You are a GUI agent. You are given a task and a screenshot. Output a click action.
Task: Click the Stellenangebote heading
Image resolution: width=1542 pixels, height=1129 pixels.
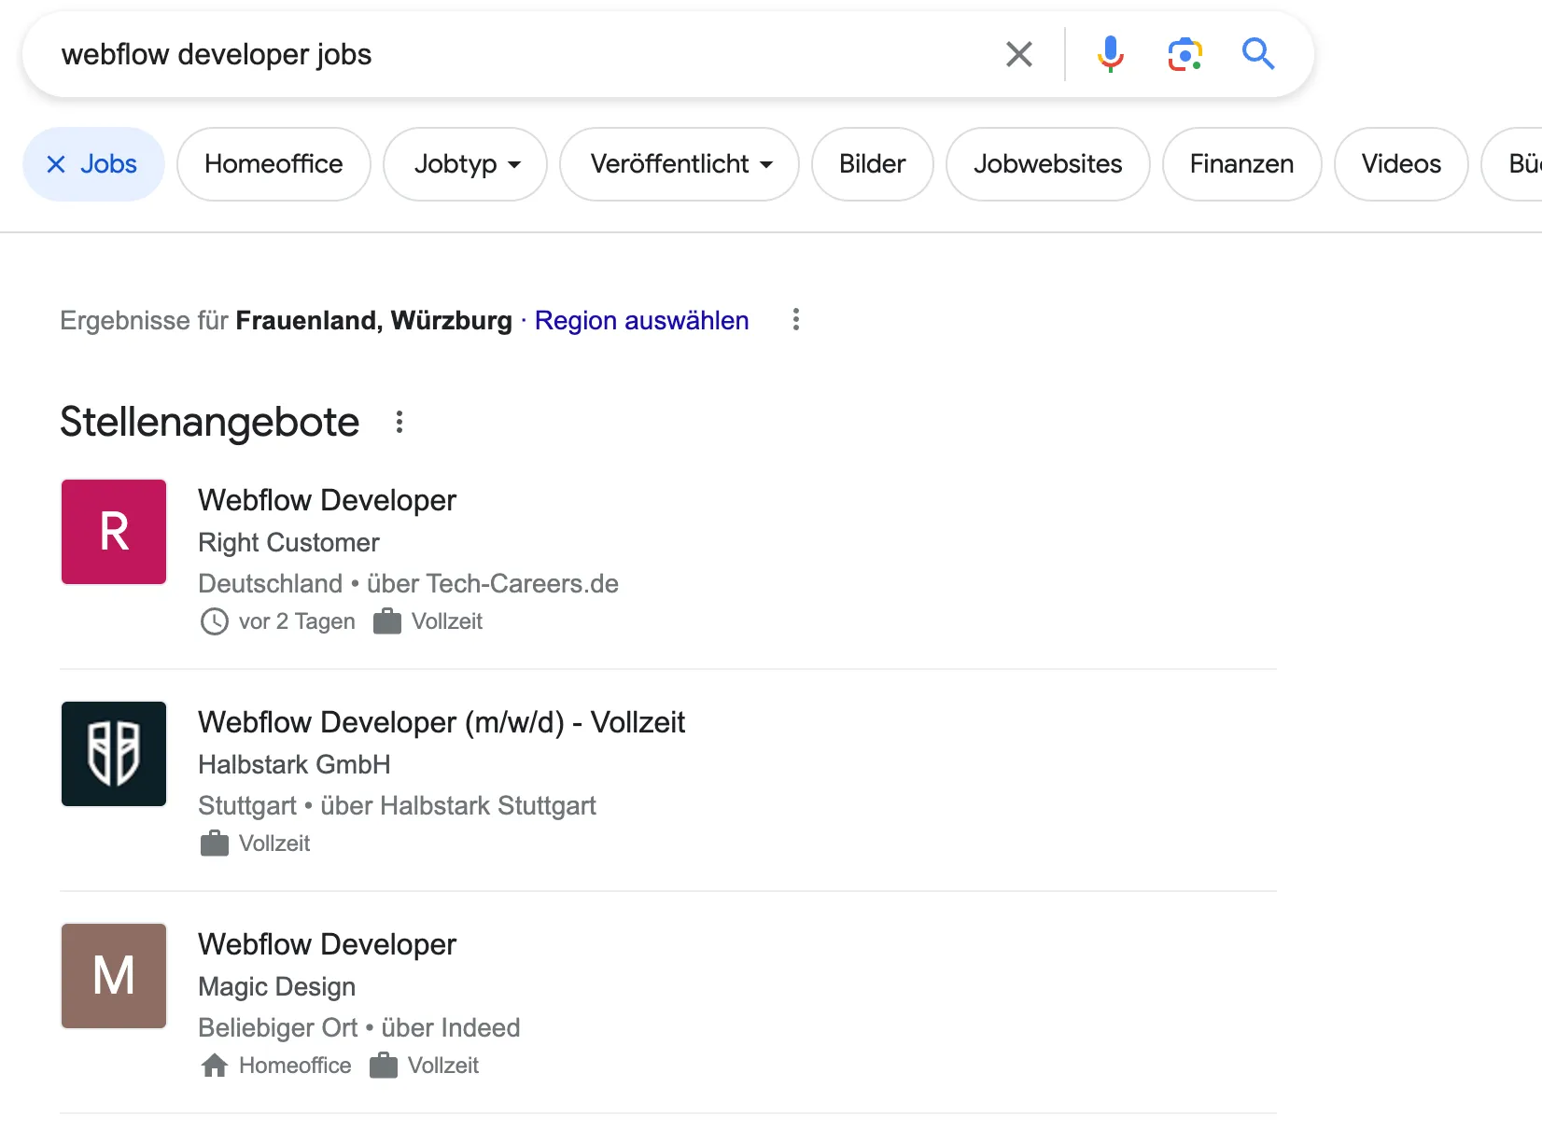[210, 422]
